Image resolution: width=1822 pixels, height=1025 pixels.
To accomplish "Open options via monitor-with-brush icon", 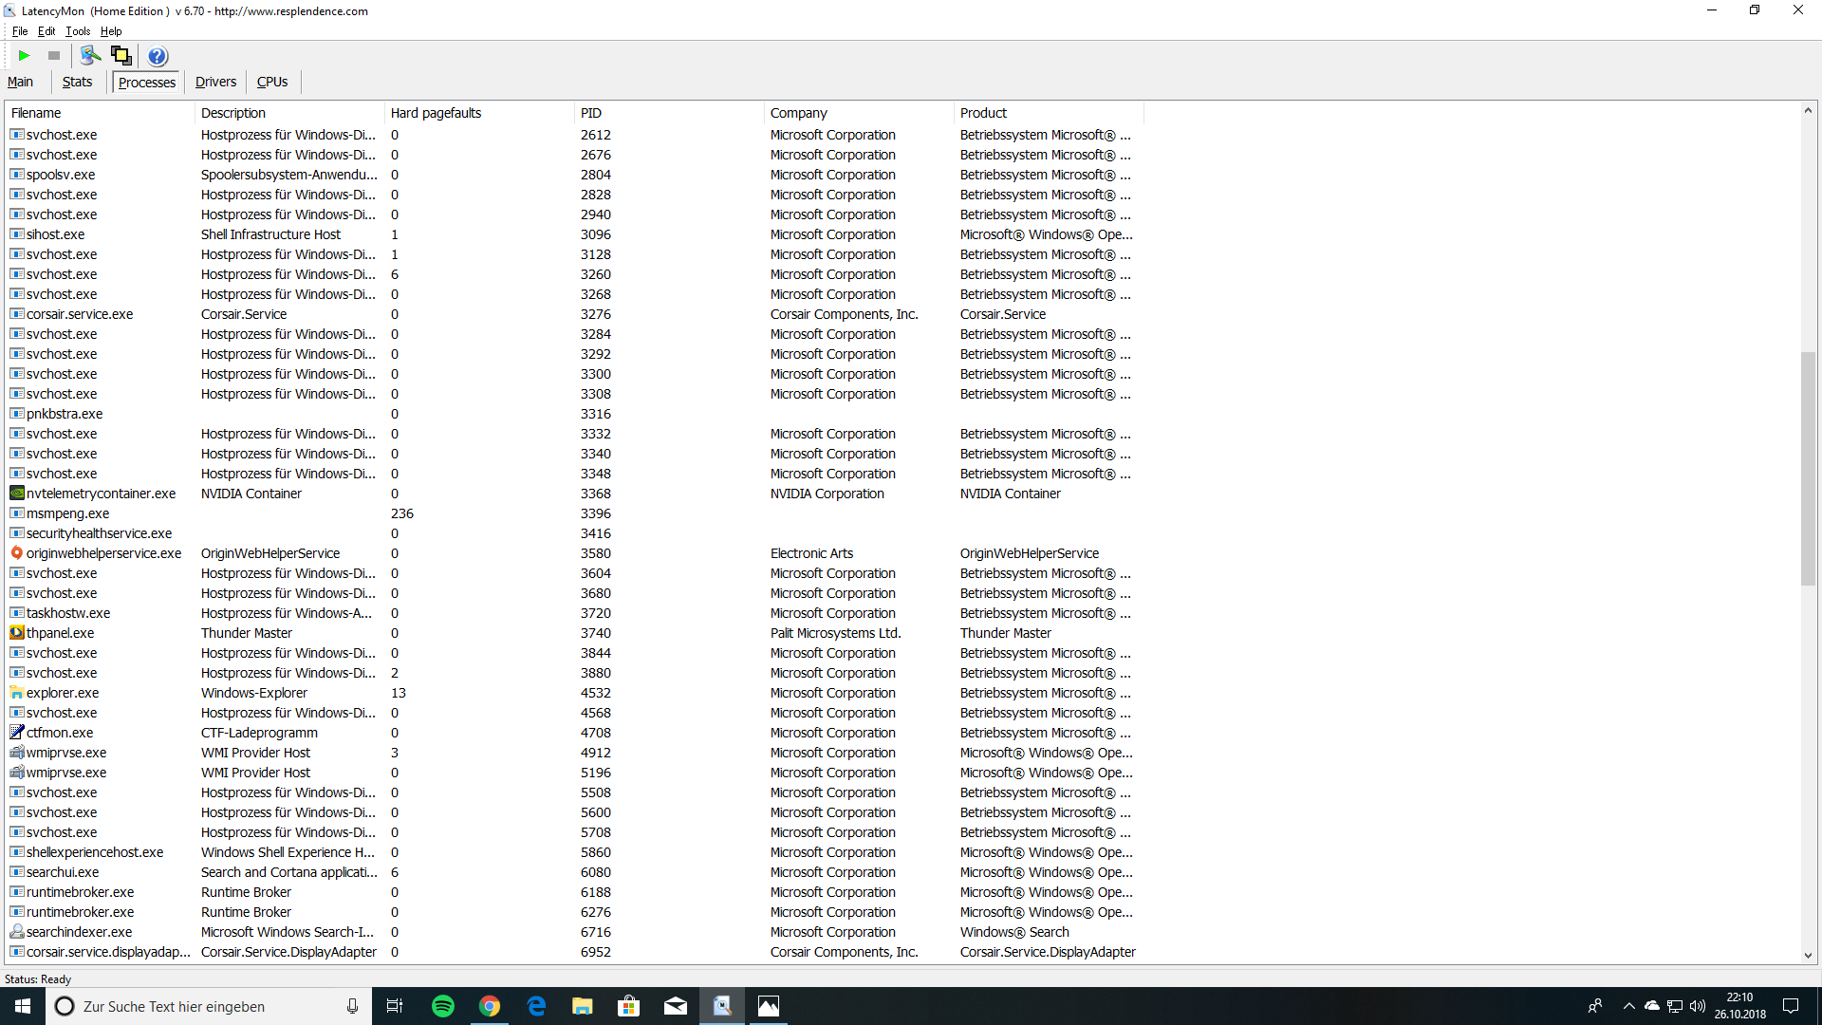I will pos(90,56).
